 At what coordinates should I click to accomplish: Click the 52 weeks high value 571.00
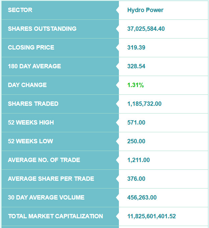point(136,123)
